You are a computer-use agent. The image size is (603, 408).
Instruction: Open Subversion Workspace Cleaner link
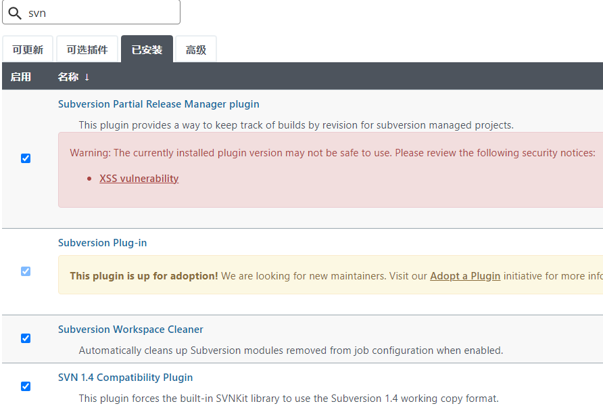click(x=130, y=330)
